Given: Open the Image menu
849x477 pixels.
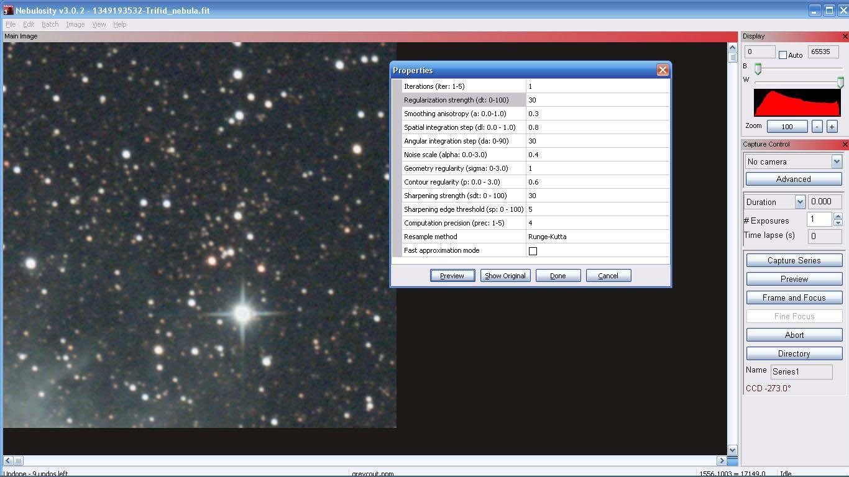Looking at the screenshot, I should 75,24.
